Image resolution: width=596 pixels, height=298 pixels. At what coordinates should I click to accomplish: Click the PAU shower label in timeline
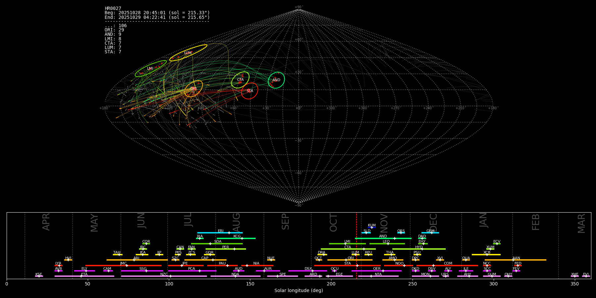(222, 264)
